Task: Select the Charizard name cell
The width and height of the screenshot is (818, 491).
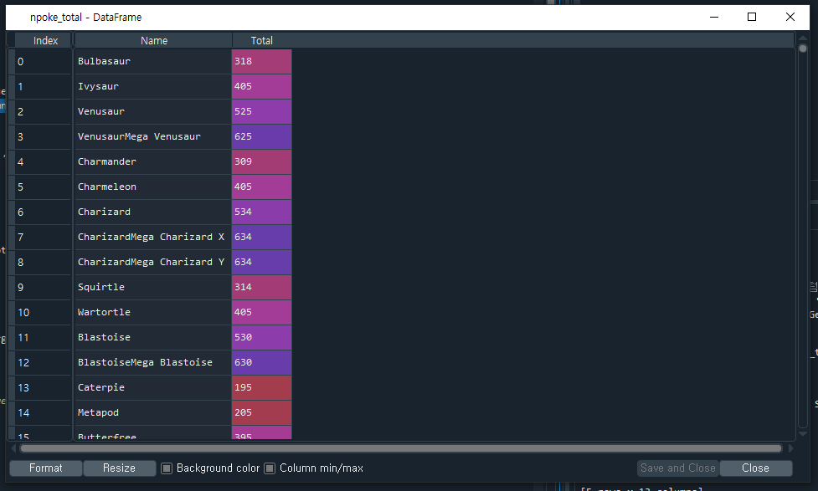Action: [153, 212]
